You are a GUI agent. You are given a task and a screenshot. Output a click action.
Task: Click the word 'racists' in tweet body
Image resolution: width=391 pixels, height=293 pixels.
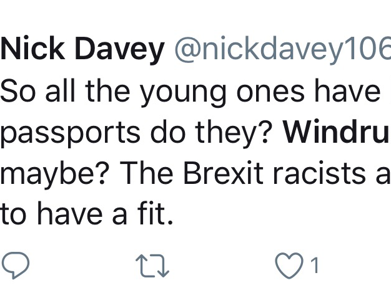click(x=326, y=174)
